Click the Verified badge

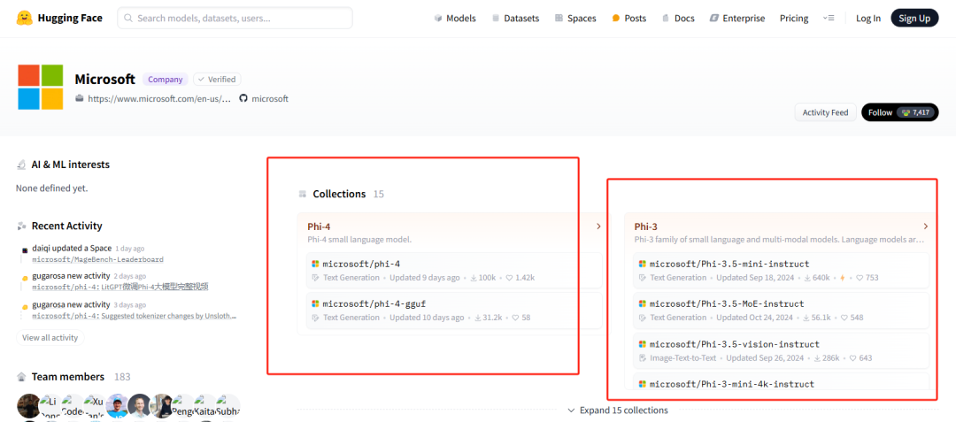pos(218,79)
